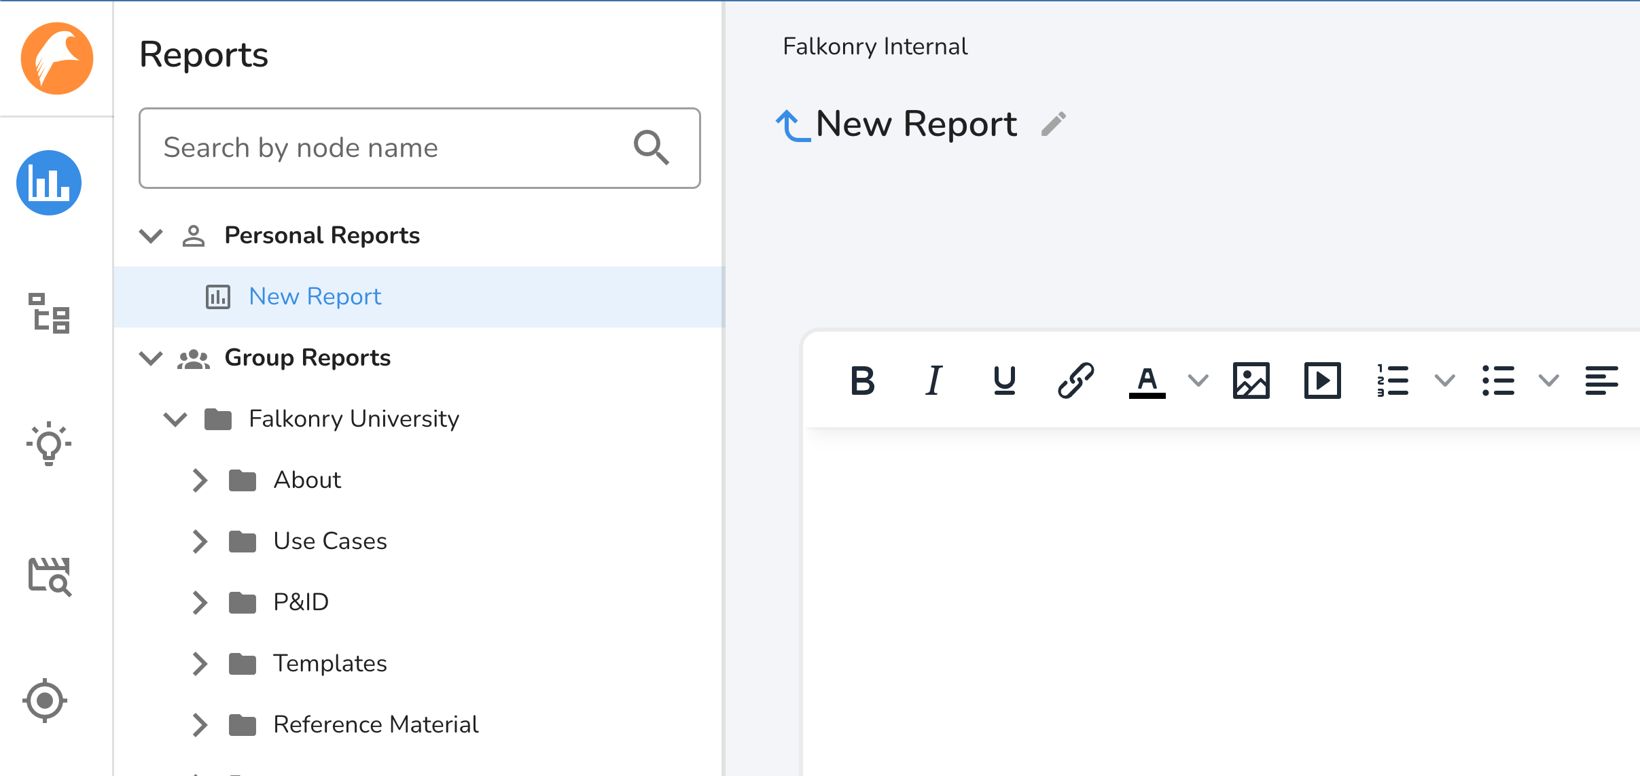The width and height of the screenshot is (1640, 776).
Task: Open the hierarchy tree sidebar icon
Action: point(49,313)
